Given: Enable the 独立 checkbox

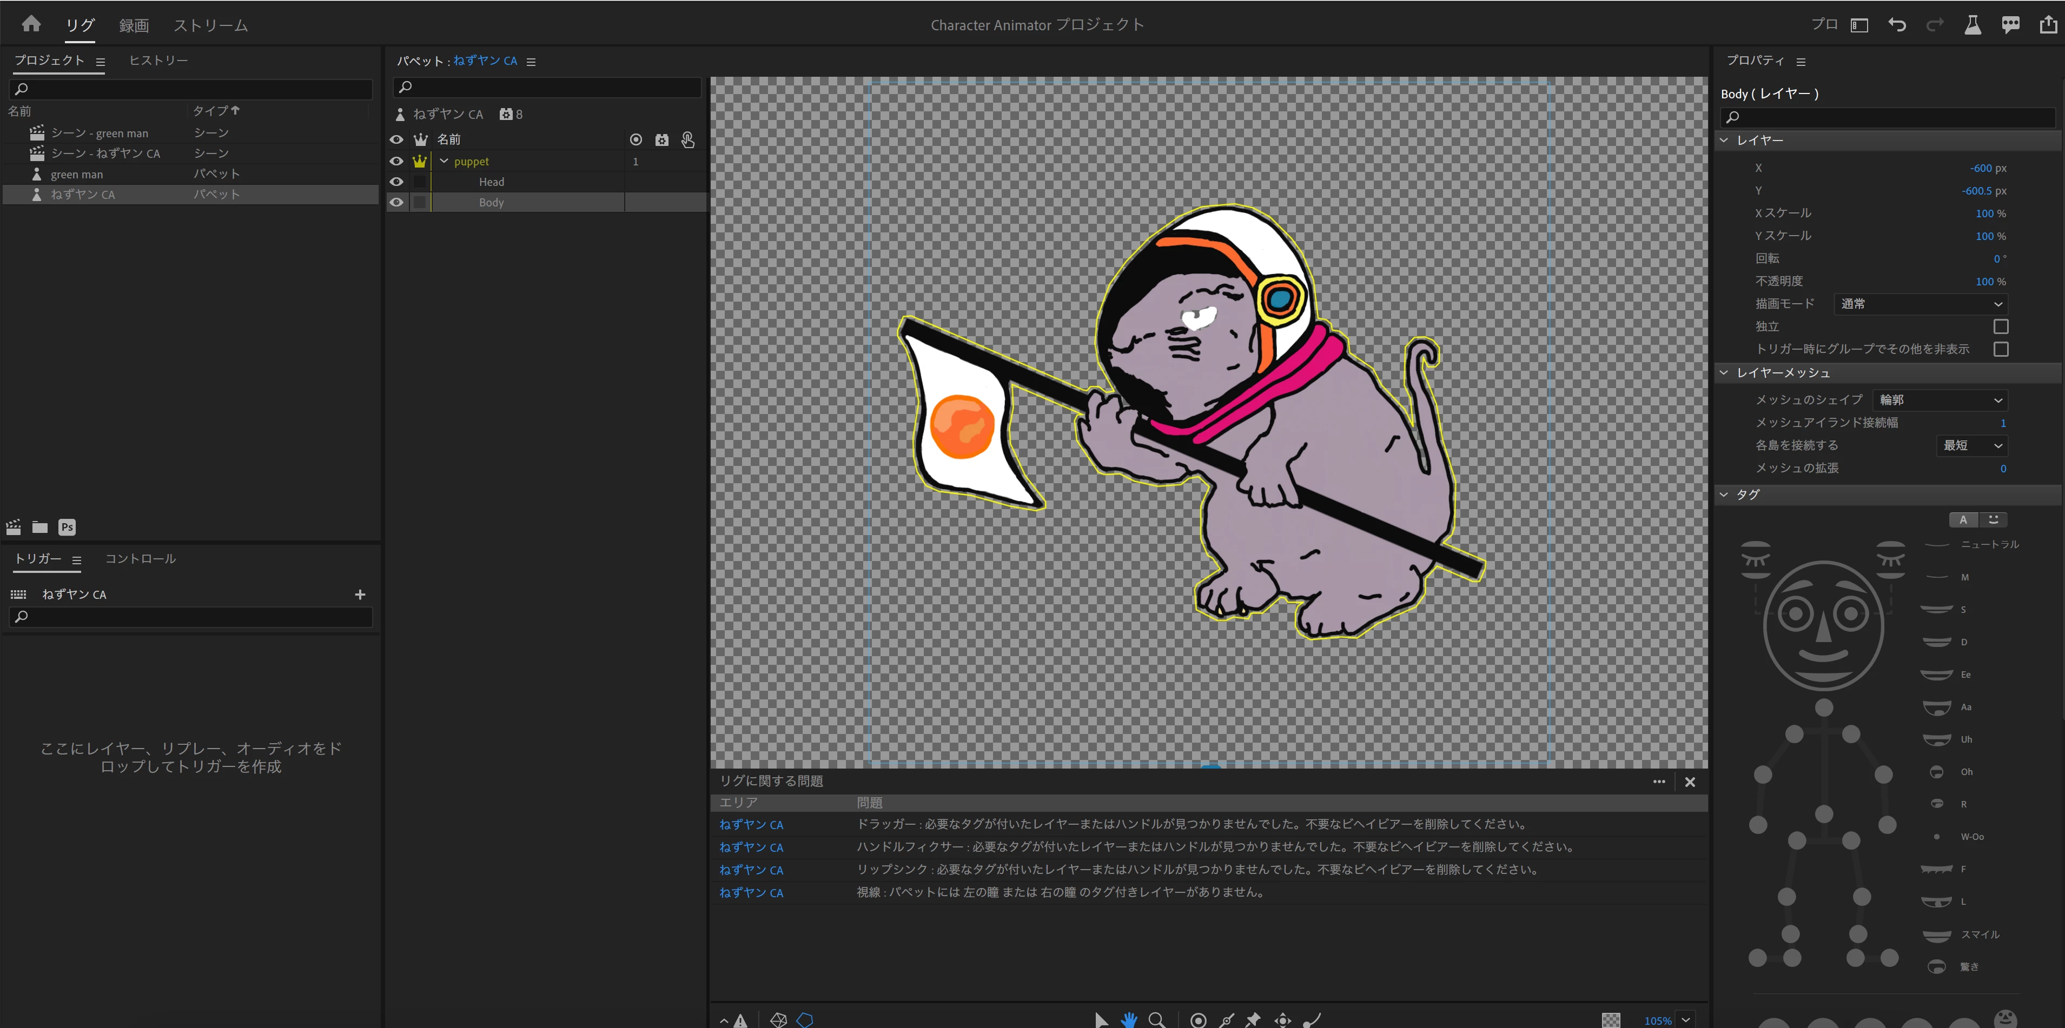Looking at the screenshot, I should 2000,326.
